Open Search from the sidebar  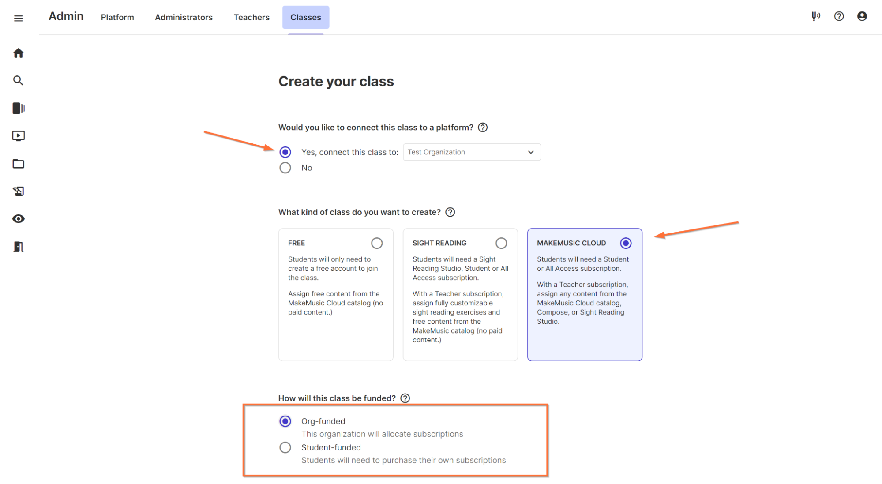tap(18, 80)
